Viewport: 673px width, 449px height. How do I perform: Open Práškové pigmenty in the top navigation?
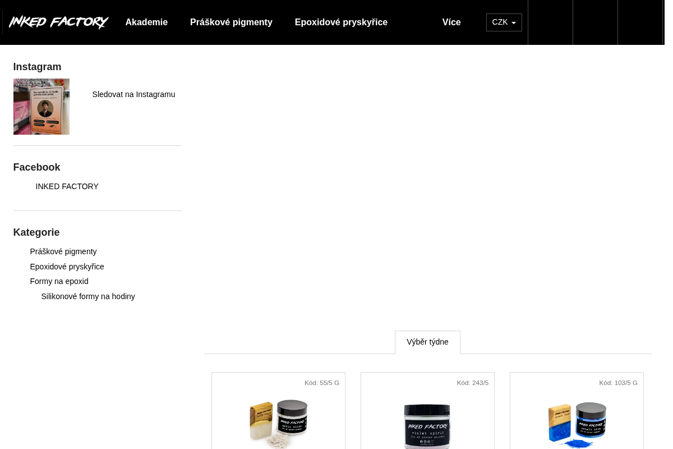coord(231,22)
